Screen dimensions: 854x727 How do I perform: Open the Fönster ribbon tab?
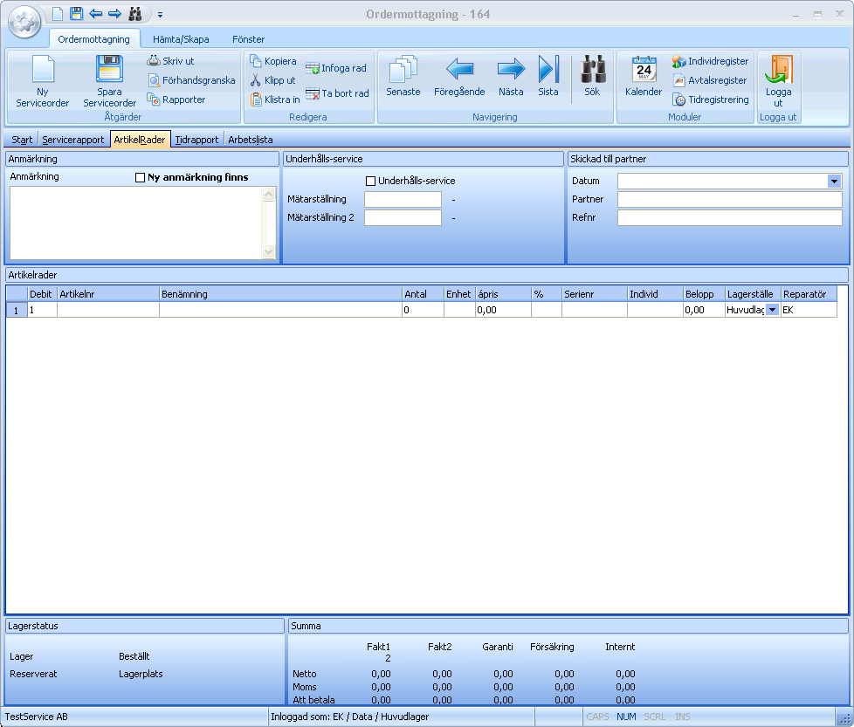(x=248, y=39)
